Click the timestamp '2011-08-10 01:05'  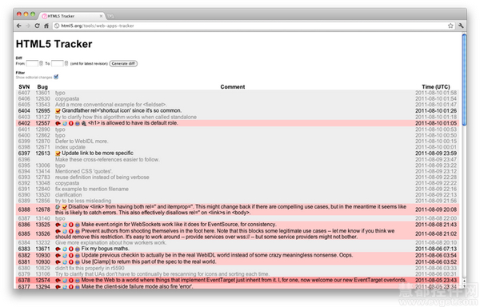click(x=436, y=123)
